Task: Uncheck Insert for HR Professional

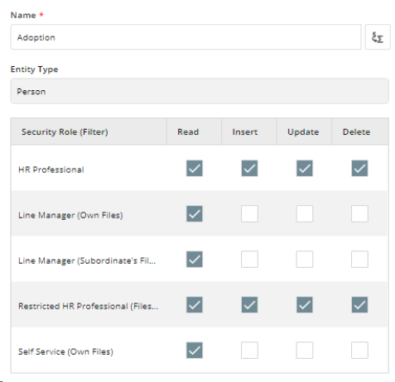Action: pyautogui.click(x=249, y=168)
